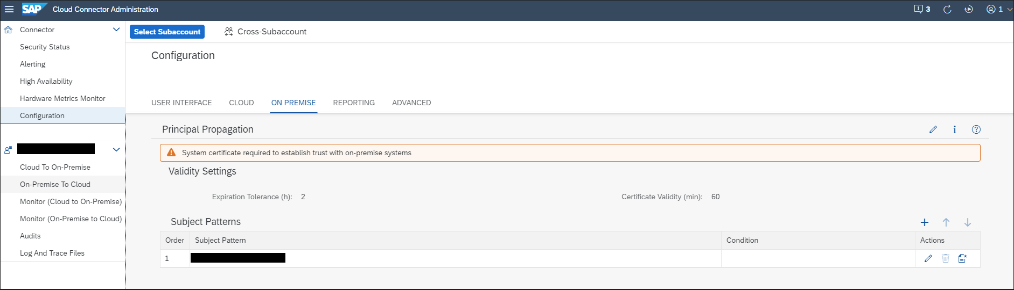This screenshot has width=1014, height=290.
Task: Open Security Status page
Action: pyautogui.click(x=45, y=47)
